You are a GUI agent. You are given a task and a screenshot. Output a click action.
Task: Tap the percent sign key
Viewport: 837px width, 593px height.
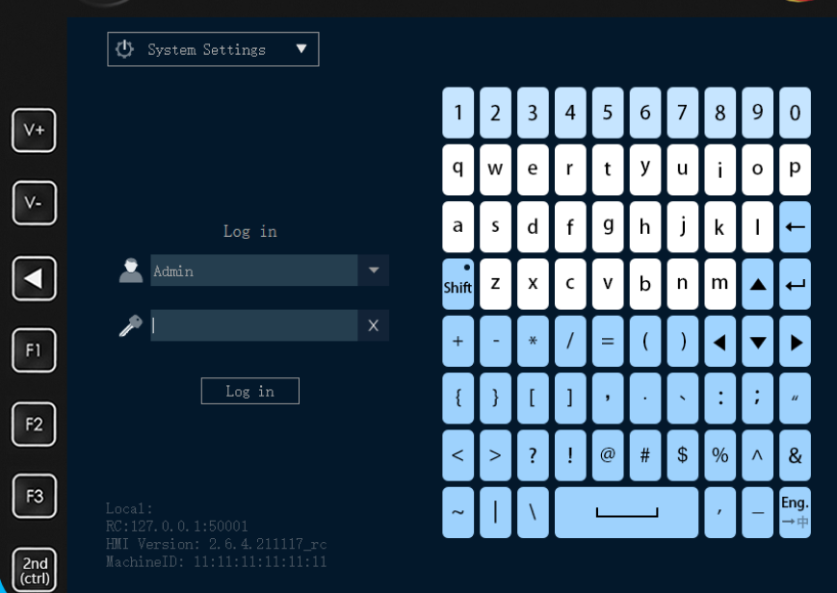[x=720, y=455]
